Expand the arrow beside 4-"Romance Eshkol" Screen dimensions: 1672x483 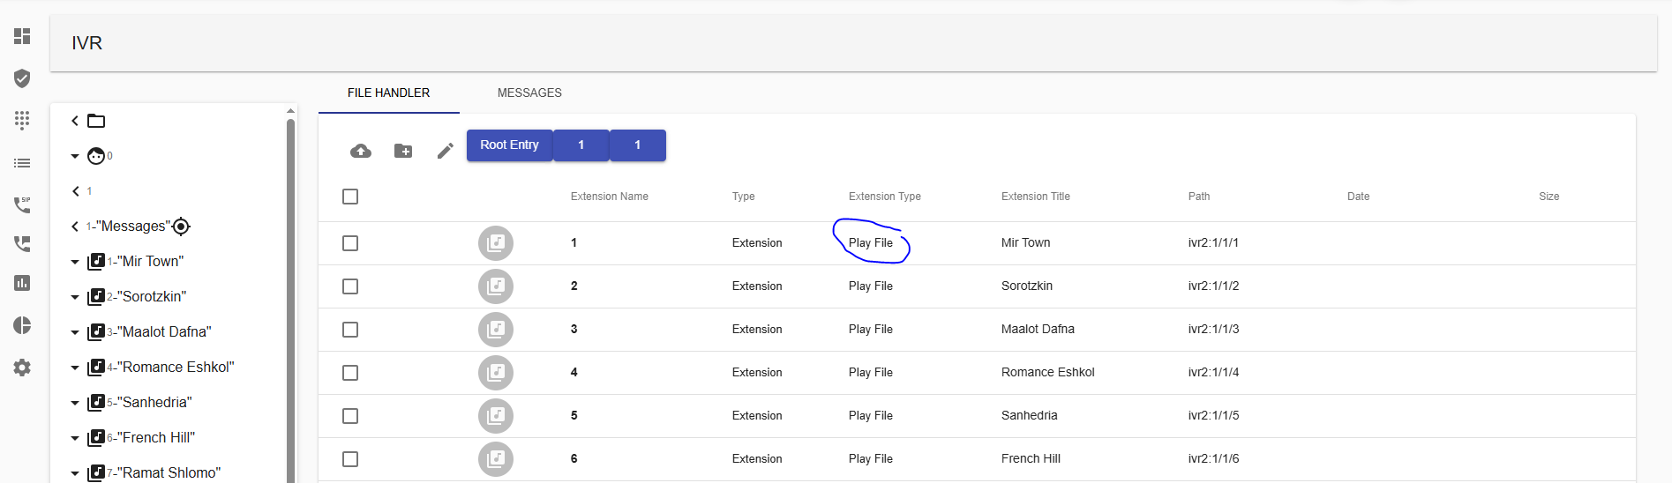coord(75,368)
